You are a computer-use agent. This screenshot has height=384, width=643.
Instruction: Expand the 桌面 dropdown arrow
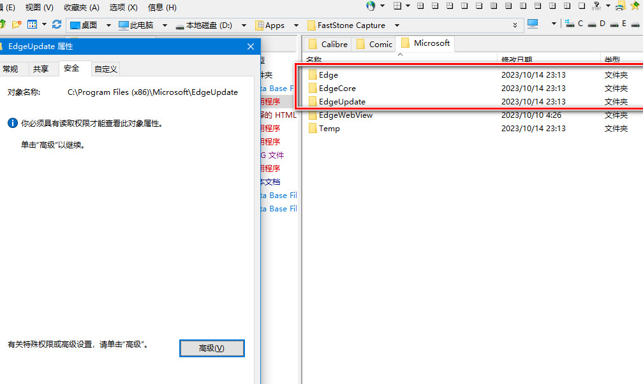click(x=108, y=25)
